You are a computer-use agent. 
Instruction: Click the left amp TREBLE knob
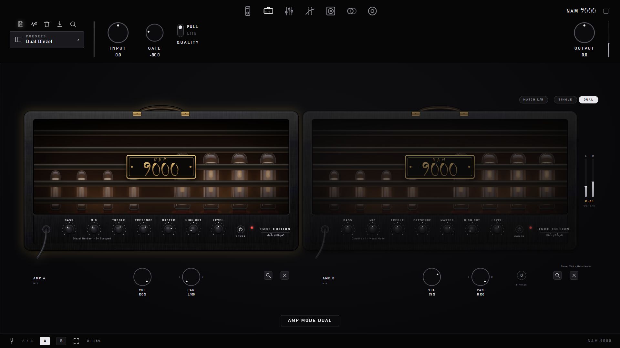119,229
